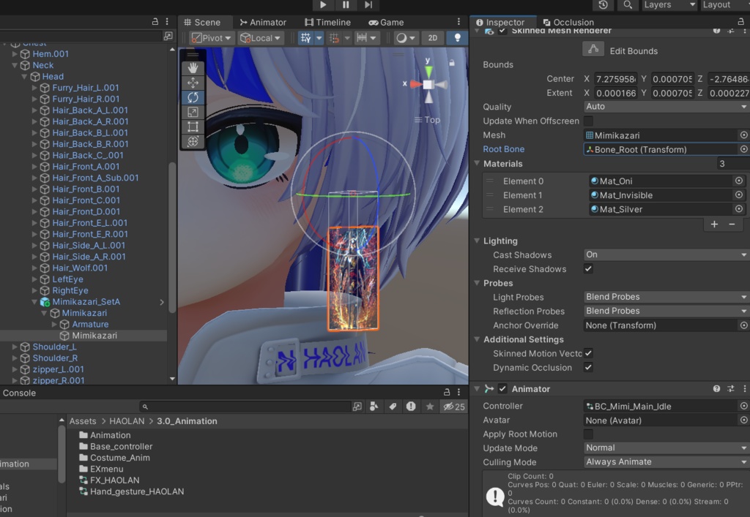Viewport: 750px width, 517px height.
Task: Select the Rect transform tool
Action: click(193, 127)
